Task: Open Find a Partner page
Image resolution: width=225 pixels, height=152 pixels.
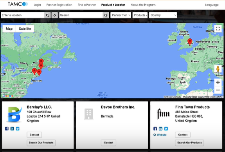Action: click(x=86, y=5)
